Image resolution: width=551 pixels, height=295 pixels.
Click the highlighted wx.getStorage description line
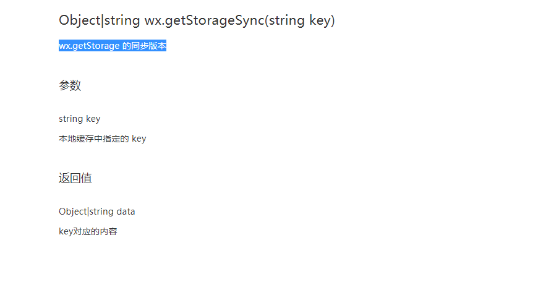point(113,46)
